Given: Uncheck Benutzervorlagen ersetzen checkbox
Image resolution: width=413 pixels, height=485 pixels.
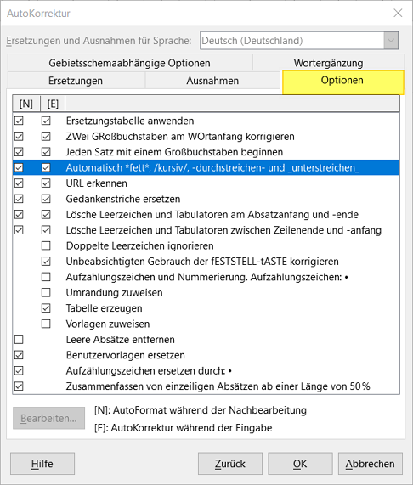Looking at the screenshot, I should click(19, 355).
